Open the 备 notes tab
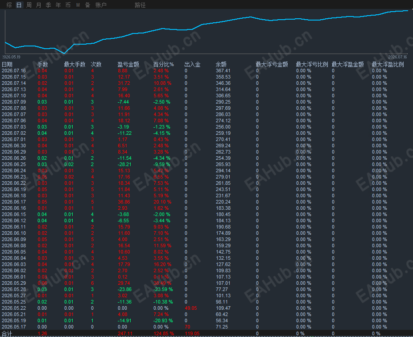 point(88,5)
